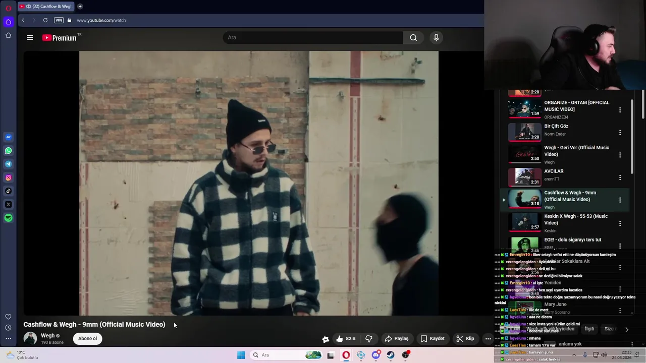Image resolution: width=646 pixels, height=363 pixels.
Task: Click the padlock site info icon
Action: click(x=70, y=20)
